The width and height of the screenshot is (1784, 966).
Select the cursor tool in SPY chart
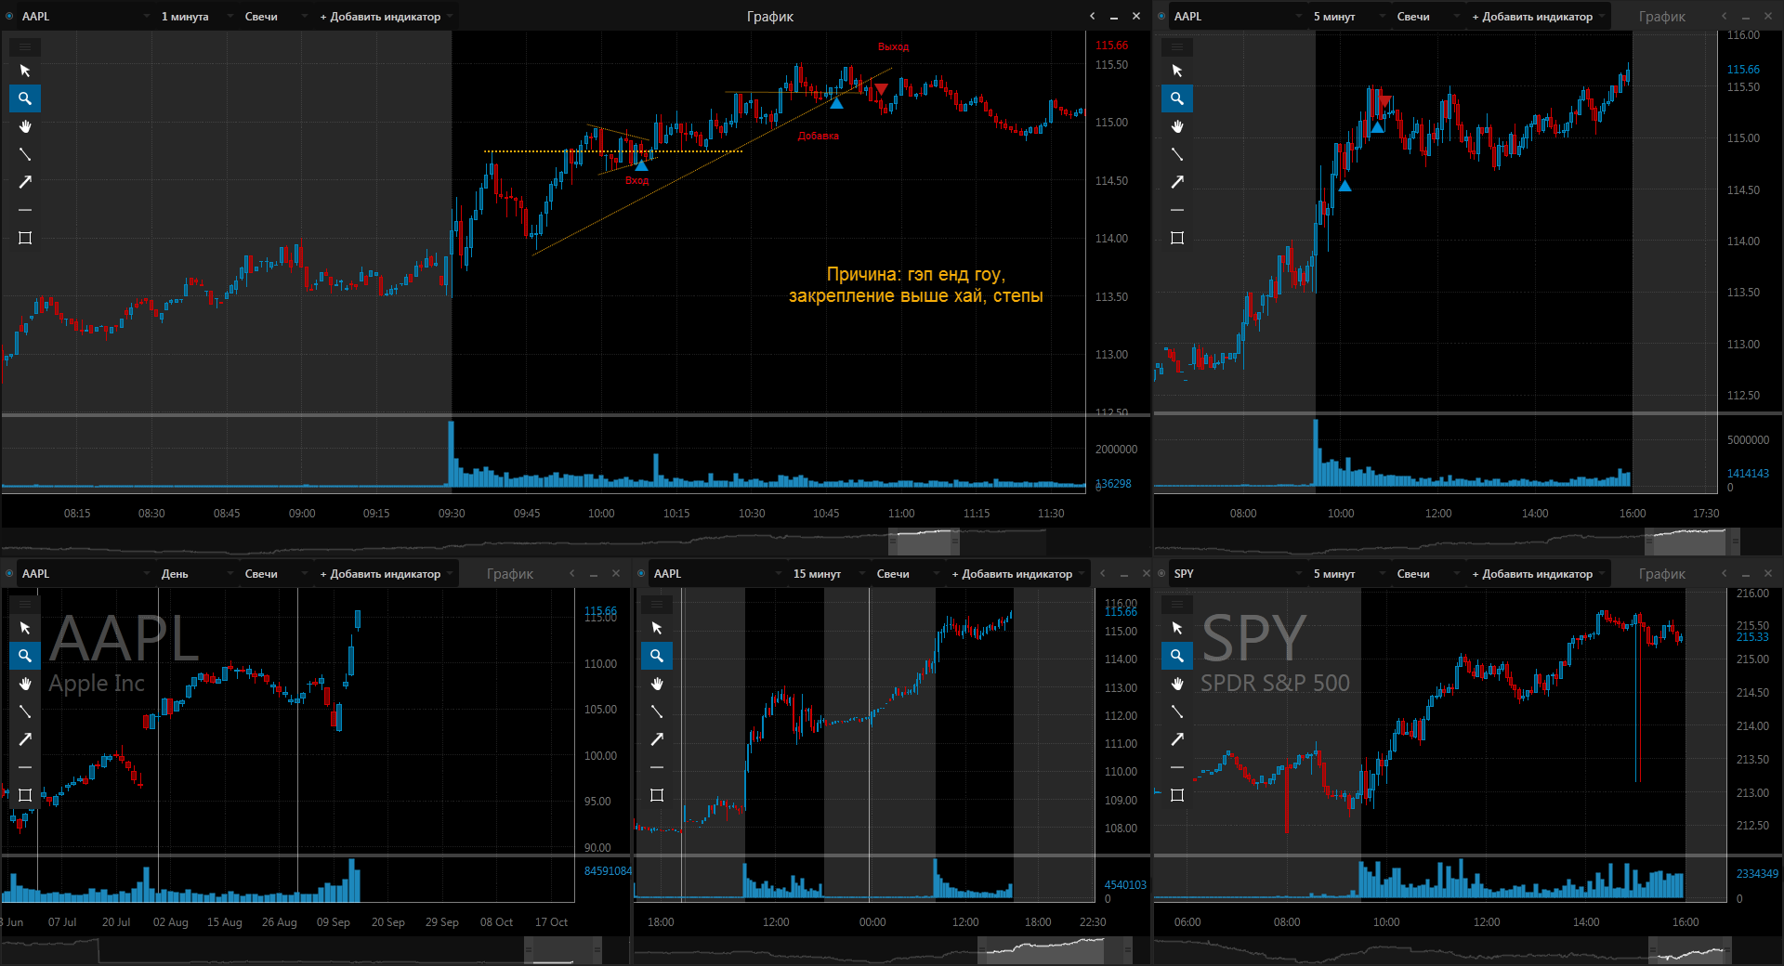click(x=1177, y=628)
